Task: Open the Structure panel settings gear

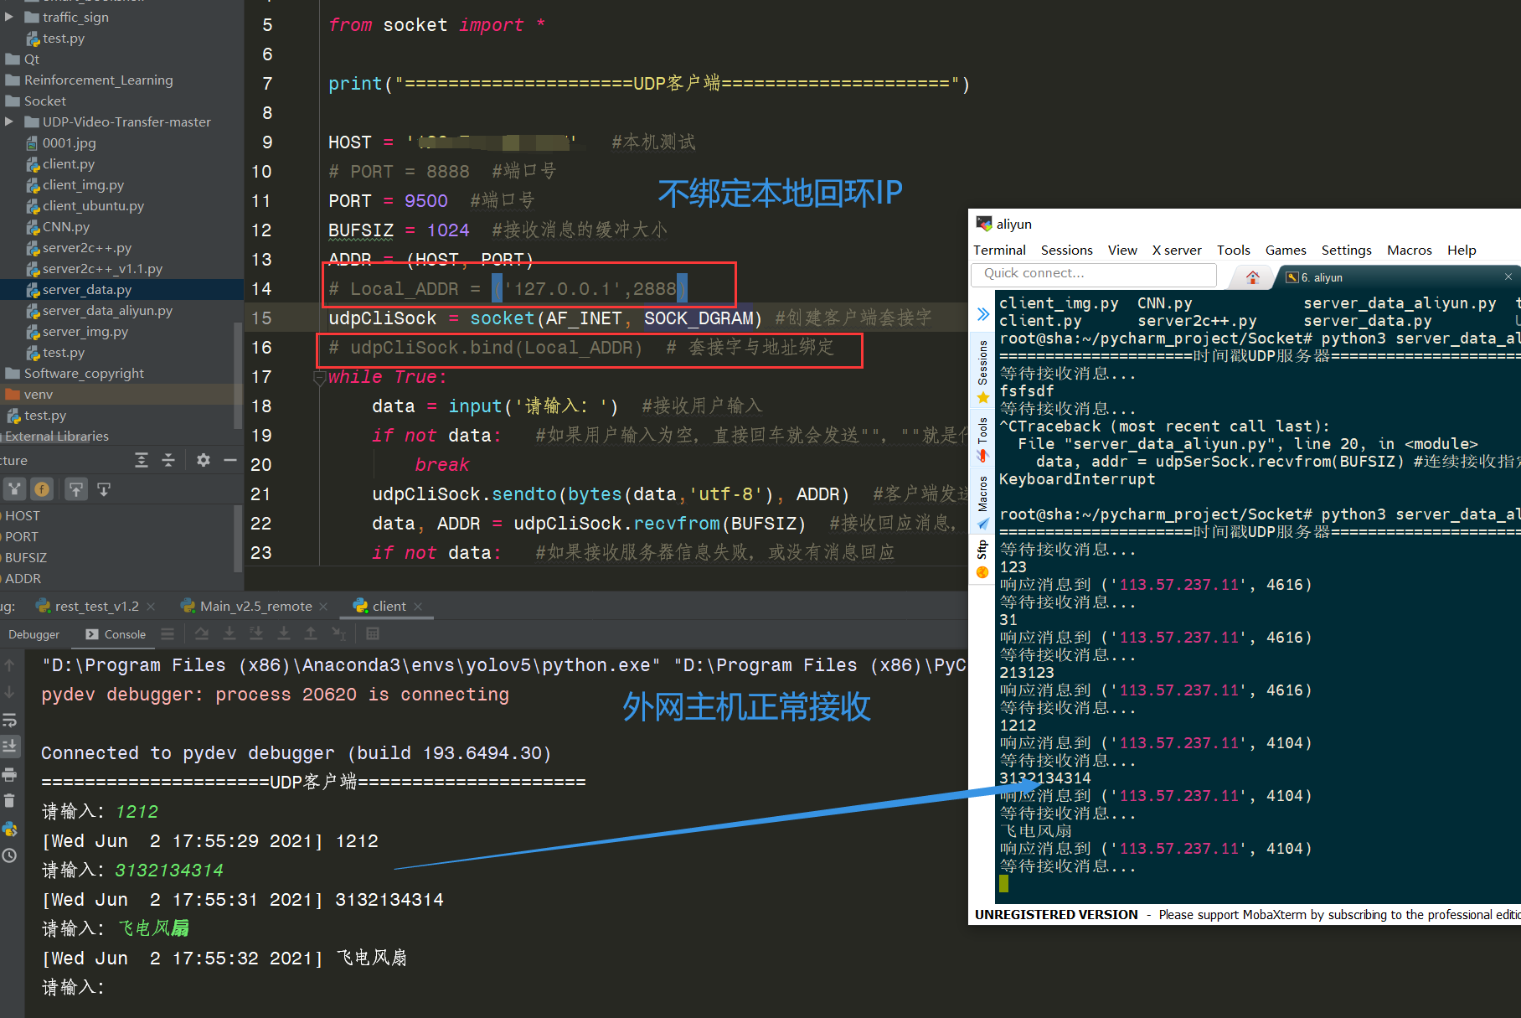Action: (x=202, y=460)
